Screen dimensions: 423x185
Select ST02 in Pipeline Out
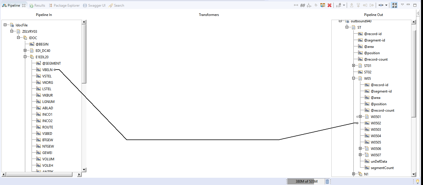click(x=368, y=72)
